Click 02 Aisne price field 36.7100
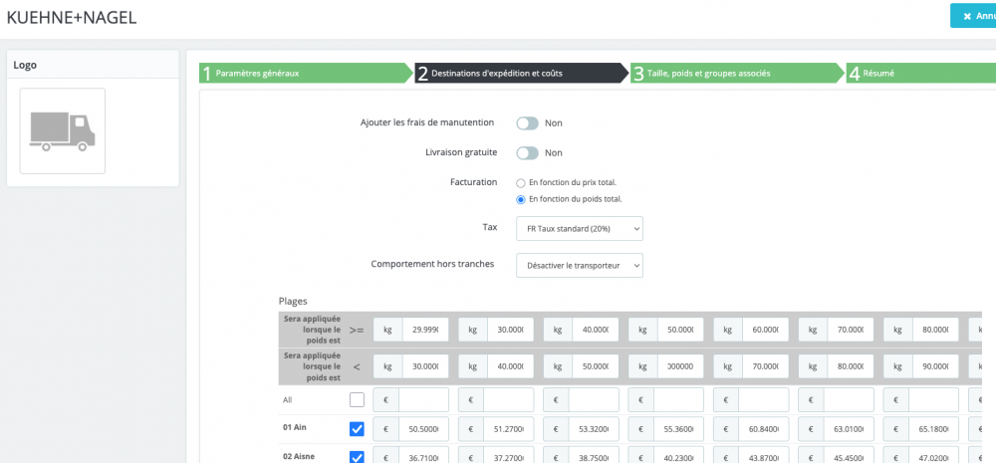The height and width of the screenshot is (463, 996). point(423,455)
